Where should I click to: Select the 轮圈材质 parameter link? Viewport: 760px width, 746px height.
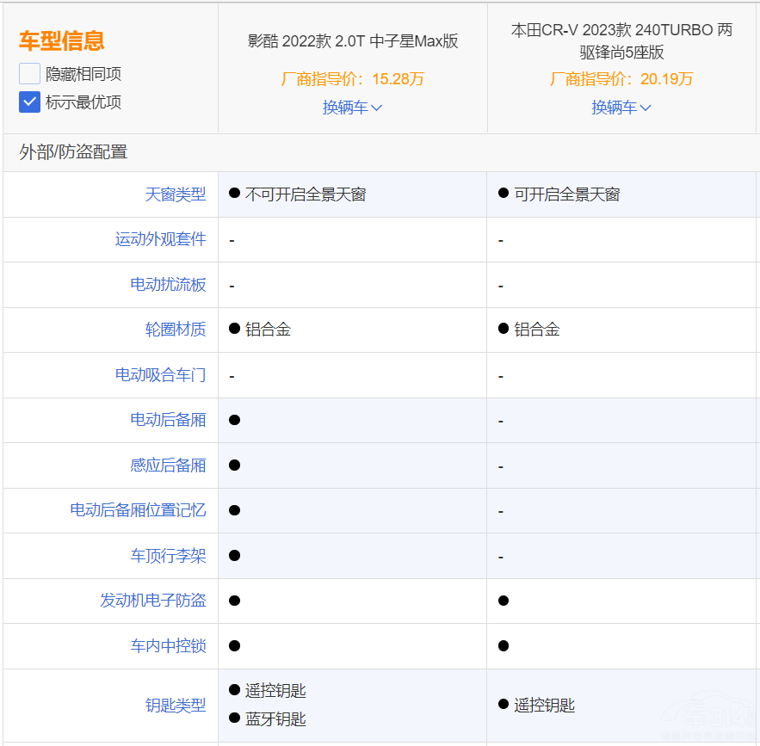point(176,330)
